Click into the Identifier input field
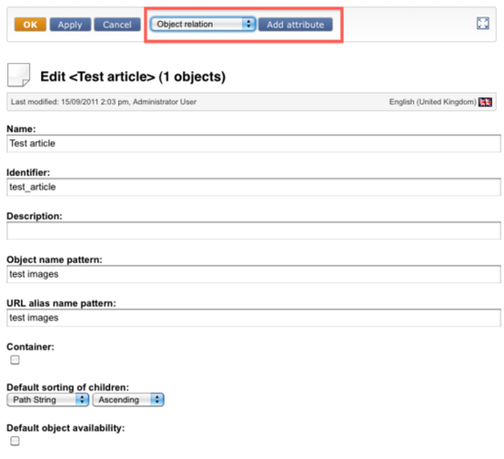The height and width of the screenshot is (459, 504). click(254, 187)
